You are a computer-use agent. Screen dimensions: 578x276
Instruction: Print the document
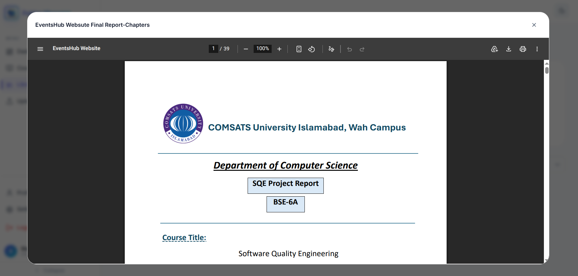click(x=523, y=49)
